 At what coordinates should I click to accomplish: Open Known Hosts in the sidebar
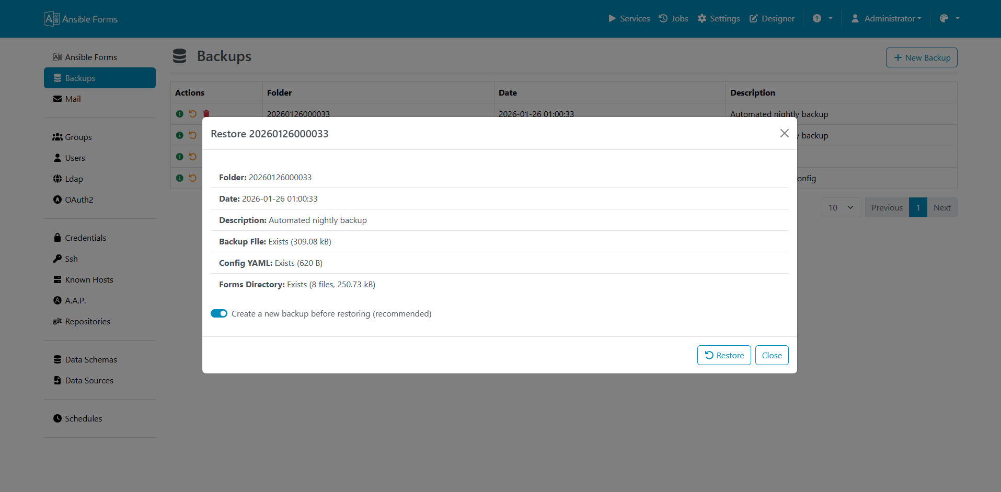(x=89, y=279)
